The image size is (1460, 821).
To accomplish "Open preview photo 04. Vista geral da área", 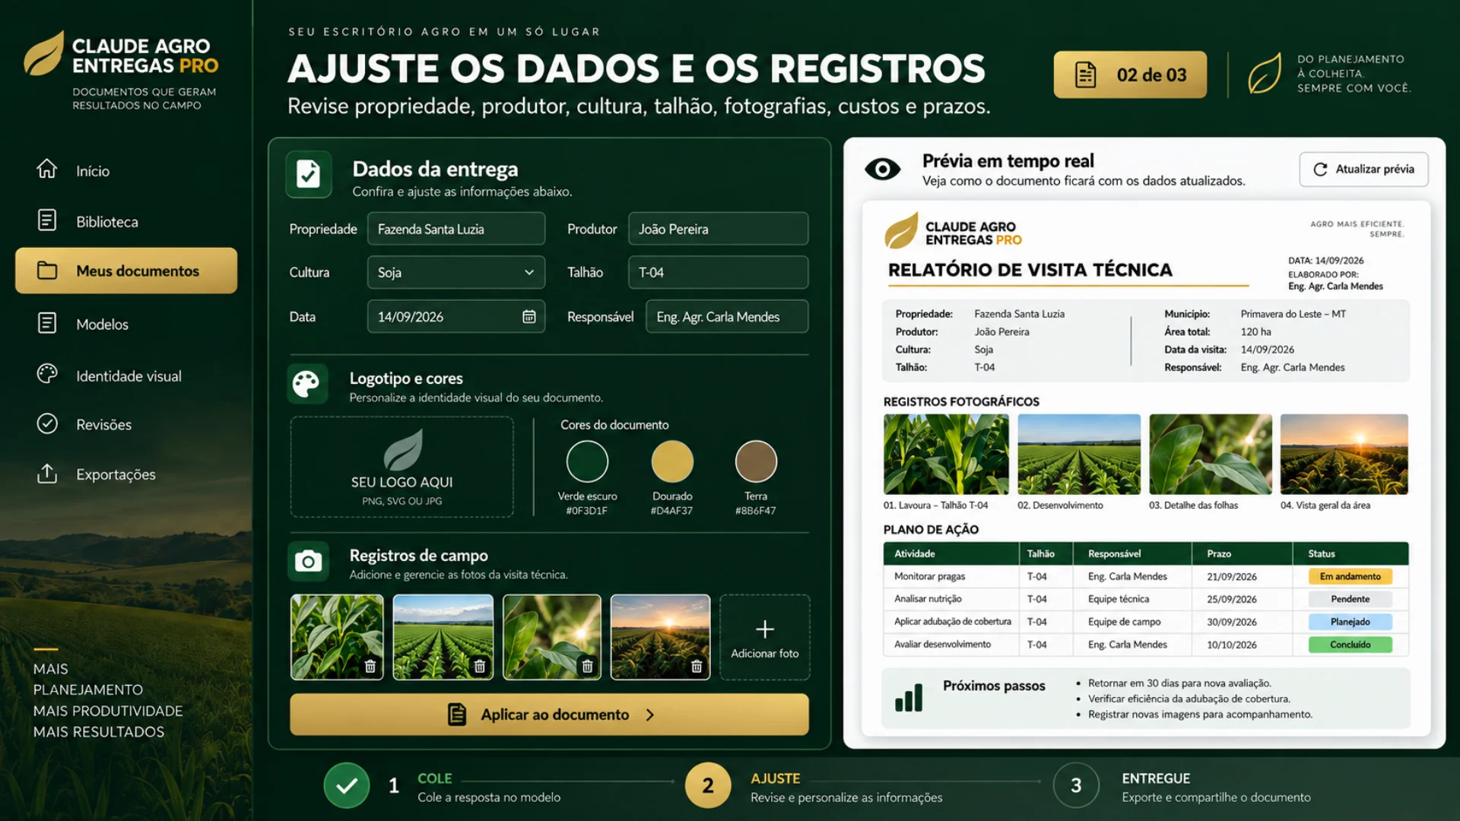I will [1344, 455].
